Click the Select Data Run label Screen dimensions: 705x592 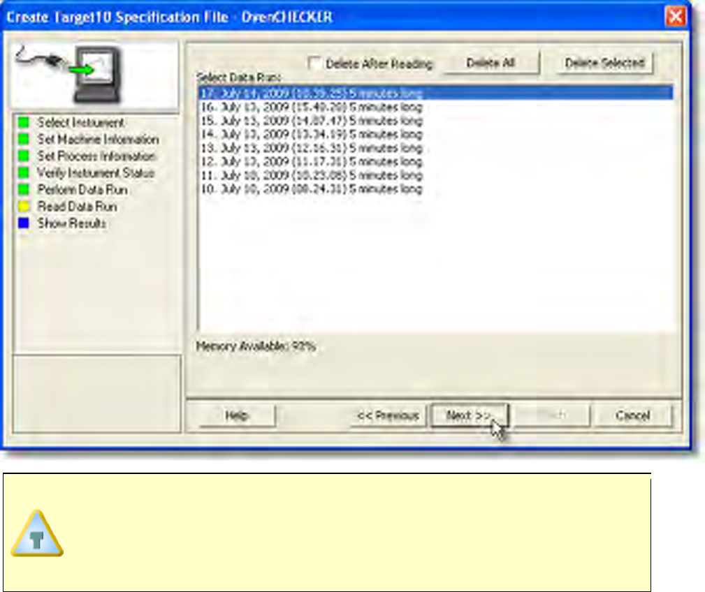coord(239,77)
